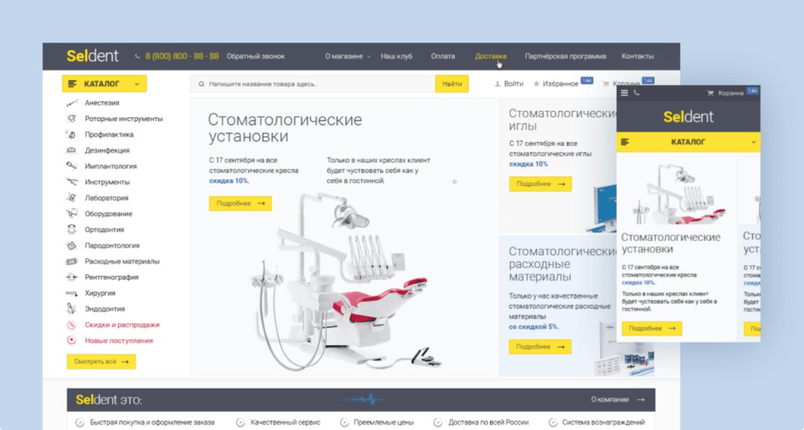Click the Быстрая покупка и оформление заказа text

152,422
